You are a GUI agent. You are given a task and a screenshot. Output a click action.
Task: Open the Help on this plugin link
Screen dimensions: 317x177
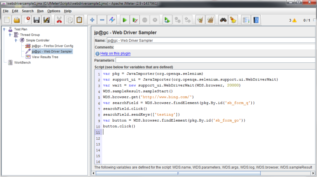coord(115,53)
